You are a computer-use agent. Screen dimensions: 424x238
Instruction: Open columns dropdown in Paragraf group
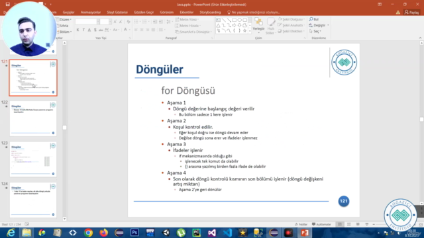[162, 30]
